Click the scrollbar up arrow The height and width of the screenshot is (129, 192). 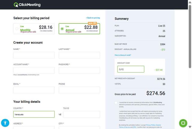(190, 2)
